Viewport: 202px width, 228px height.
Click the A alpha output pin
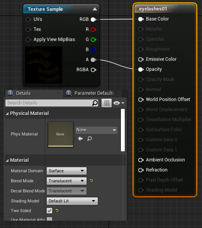(93, 60)
